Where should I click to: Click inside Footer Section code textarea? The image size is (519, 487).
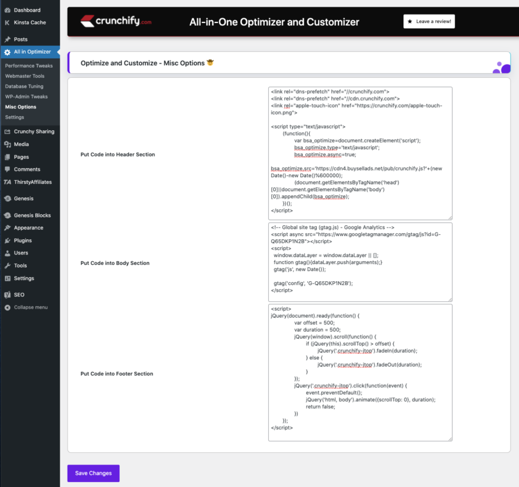[x=360, y=373]
